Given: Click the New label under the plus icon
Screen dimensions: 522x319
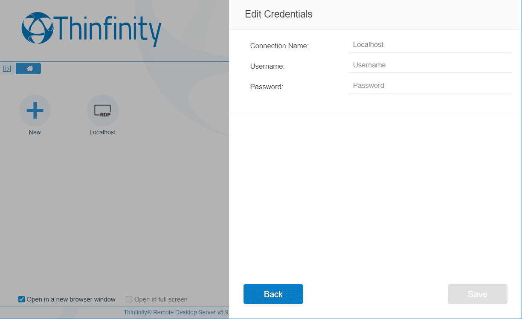Looking at the screenshot, I should [x=35, y=132].
